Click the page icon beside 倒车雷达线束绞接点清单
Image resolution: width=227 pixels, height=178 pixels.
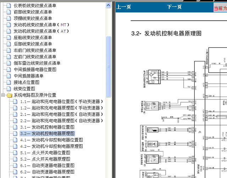click(9, 63)
